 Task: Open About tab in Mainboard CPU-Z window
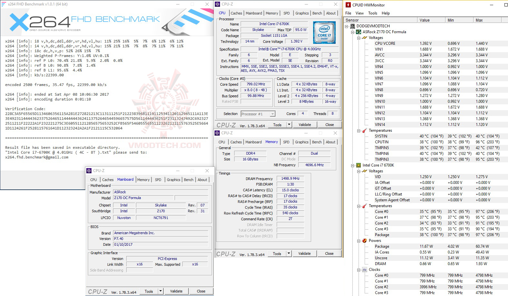(x=202, y=180)
